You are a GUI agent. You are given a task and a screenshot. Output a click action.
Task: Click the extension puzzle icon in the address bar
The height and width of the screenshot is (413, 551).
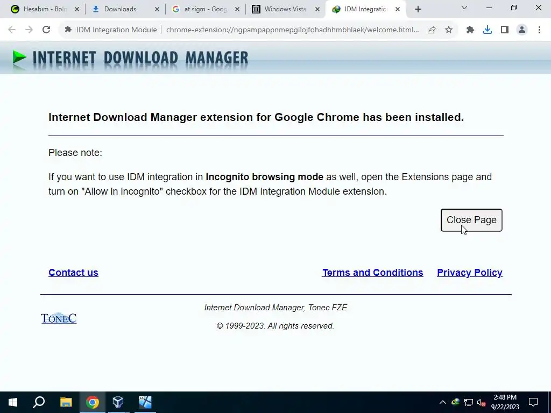(68, 30)
